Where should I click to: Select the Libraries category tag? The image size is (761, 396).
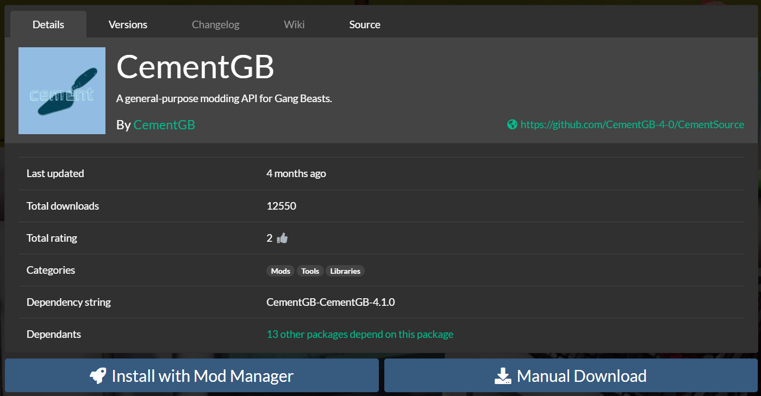345,271
